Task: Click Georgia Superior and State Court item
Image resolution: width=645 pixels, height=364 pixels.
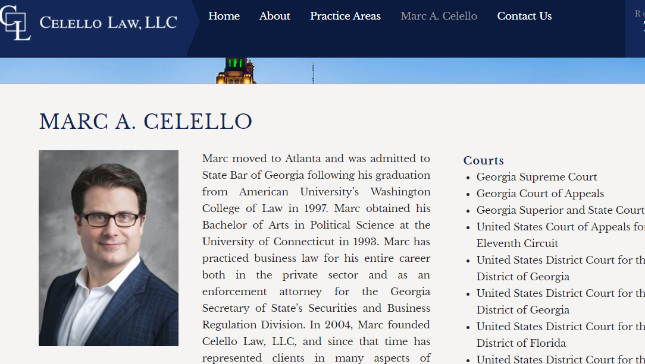Action: pyautogui.click(x=559, y=210)
